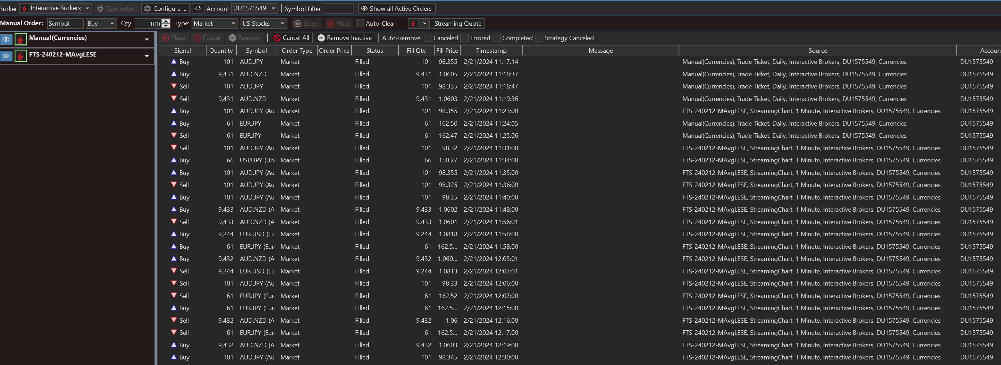Click the refresh arrow icon beside Configure
This screenshot has width=1001, height=365.
tap(198, 8)
